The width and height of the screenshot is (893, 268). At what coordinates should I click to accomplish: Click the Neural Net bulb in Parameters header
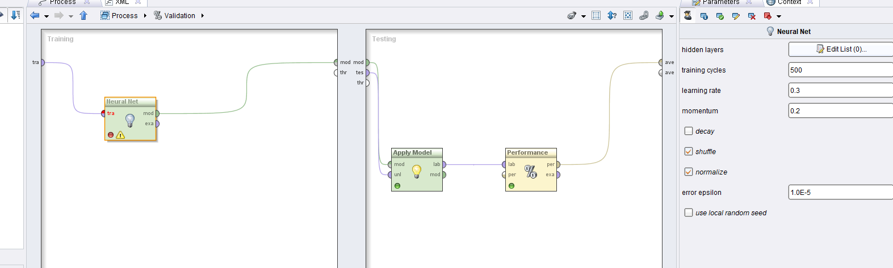tap(770, 31)
